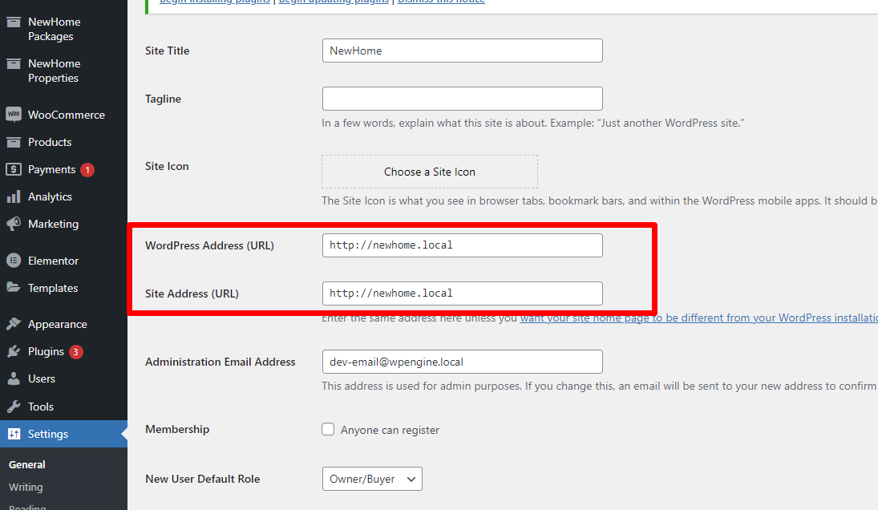Click the 'Anyone can register' label text

tap(390, 430)
